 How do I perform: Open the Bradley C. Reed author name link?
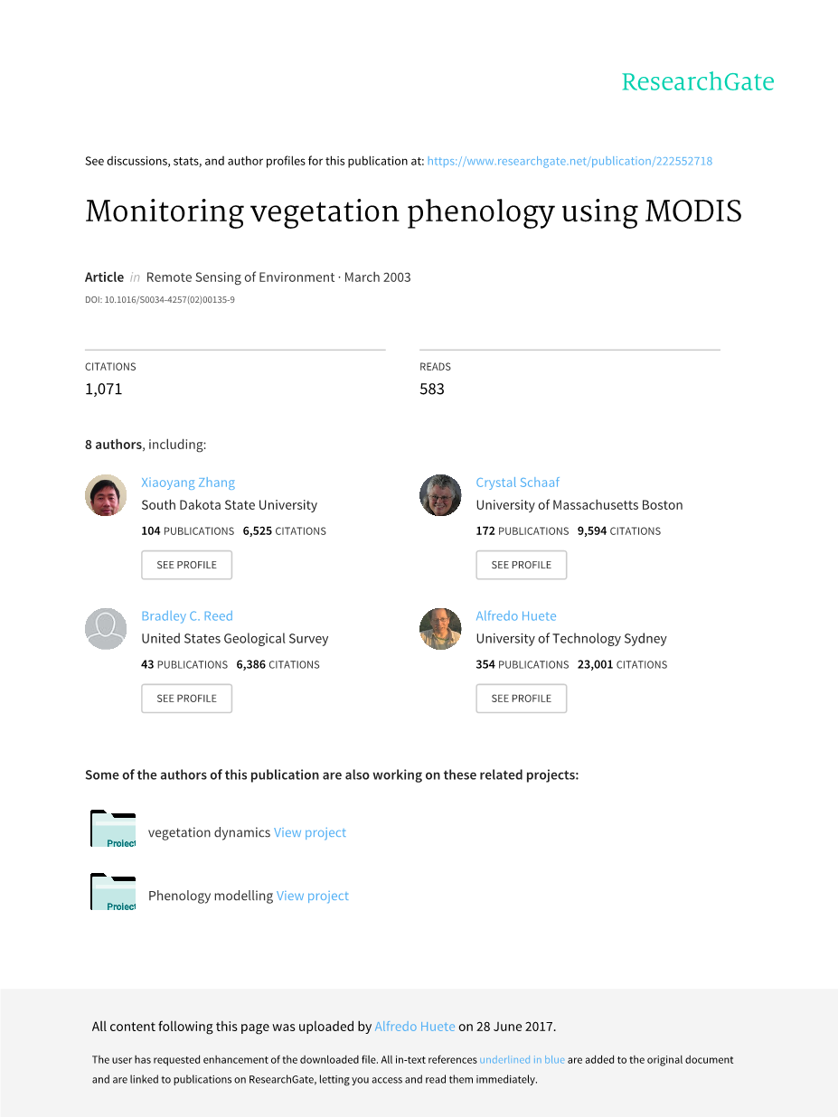(x=187, y=616)
